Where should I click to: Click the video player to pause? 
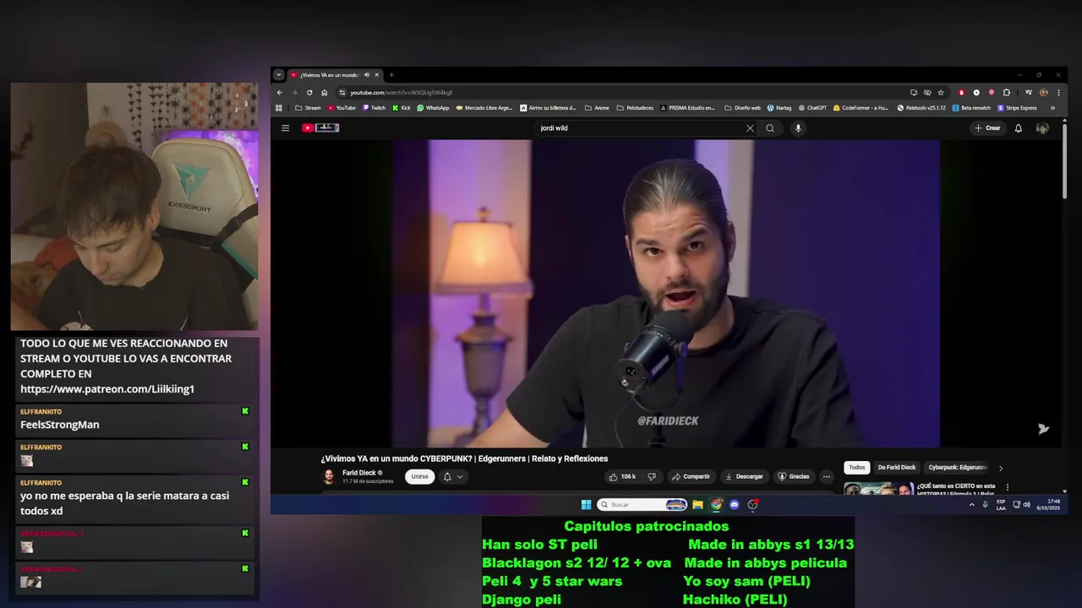coord(665,293)
